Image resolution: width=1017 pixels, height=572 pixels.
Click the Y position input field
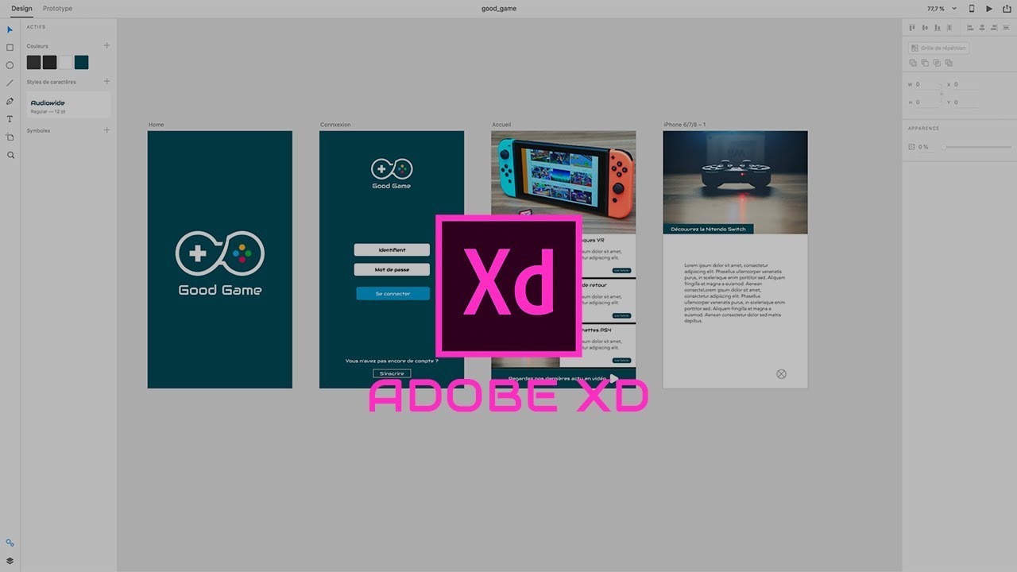point(966,102)
